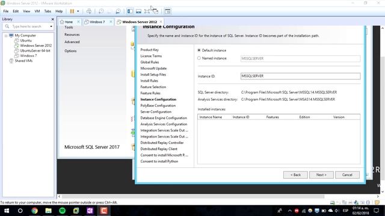Open the File menu
385x216 pixels.
(x=6, y=11)
